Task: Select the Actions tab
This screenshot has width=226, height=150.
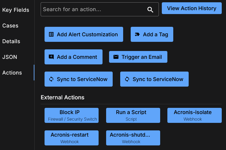Action: click(x=12, y=73)
